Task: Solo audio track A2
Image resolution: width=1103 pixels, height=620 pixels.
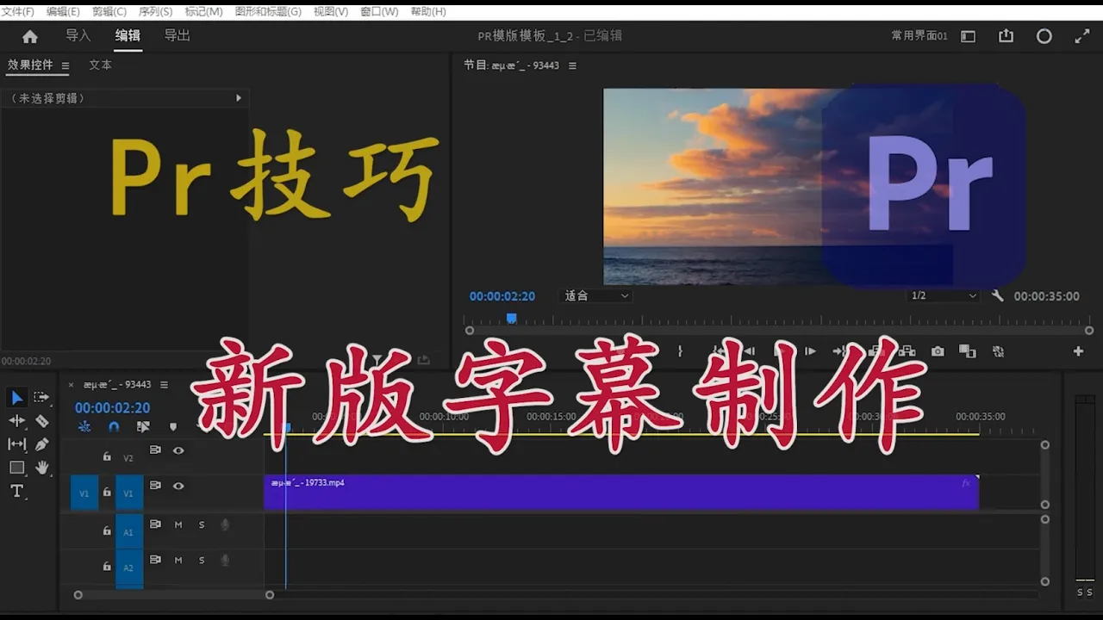Action: [202, 560]
